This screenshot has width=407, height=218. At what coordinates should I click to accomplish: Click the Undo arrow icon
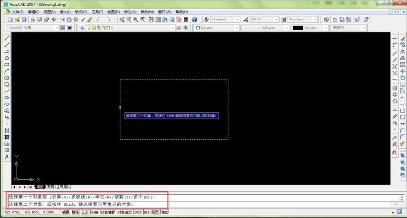coord(98,20)
